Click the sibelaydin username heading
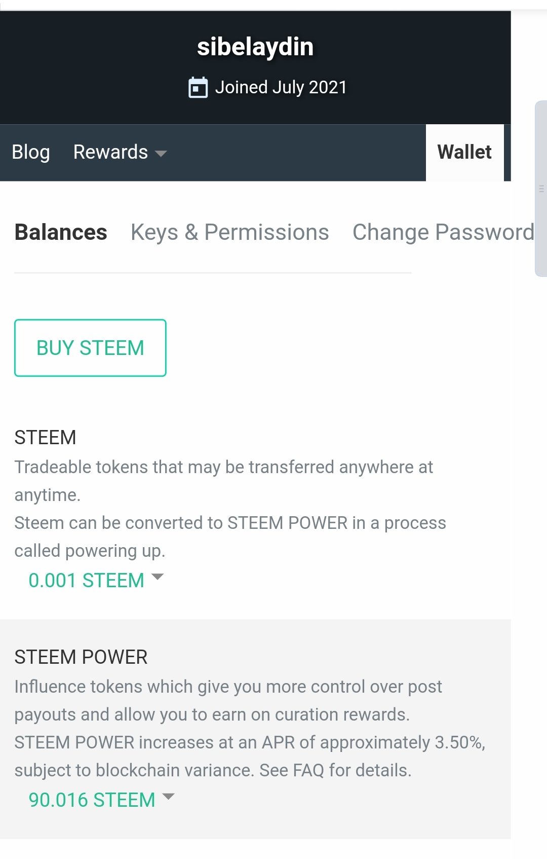 tap(255, 47)
